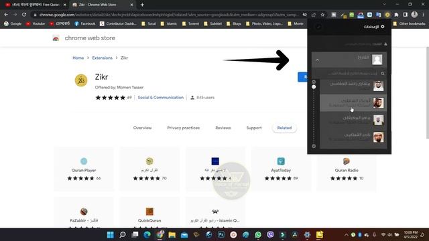Click the Zikr extension logo on store page
This screenshot has height=241, width=429.
81,80
